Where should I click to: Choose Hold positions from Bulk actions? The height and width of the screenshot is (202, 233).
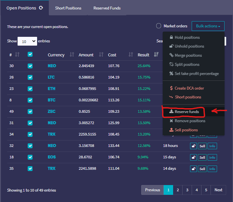coord(194,37)
